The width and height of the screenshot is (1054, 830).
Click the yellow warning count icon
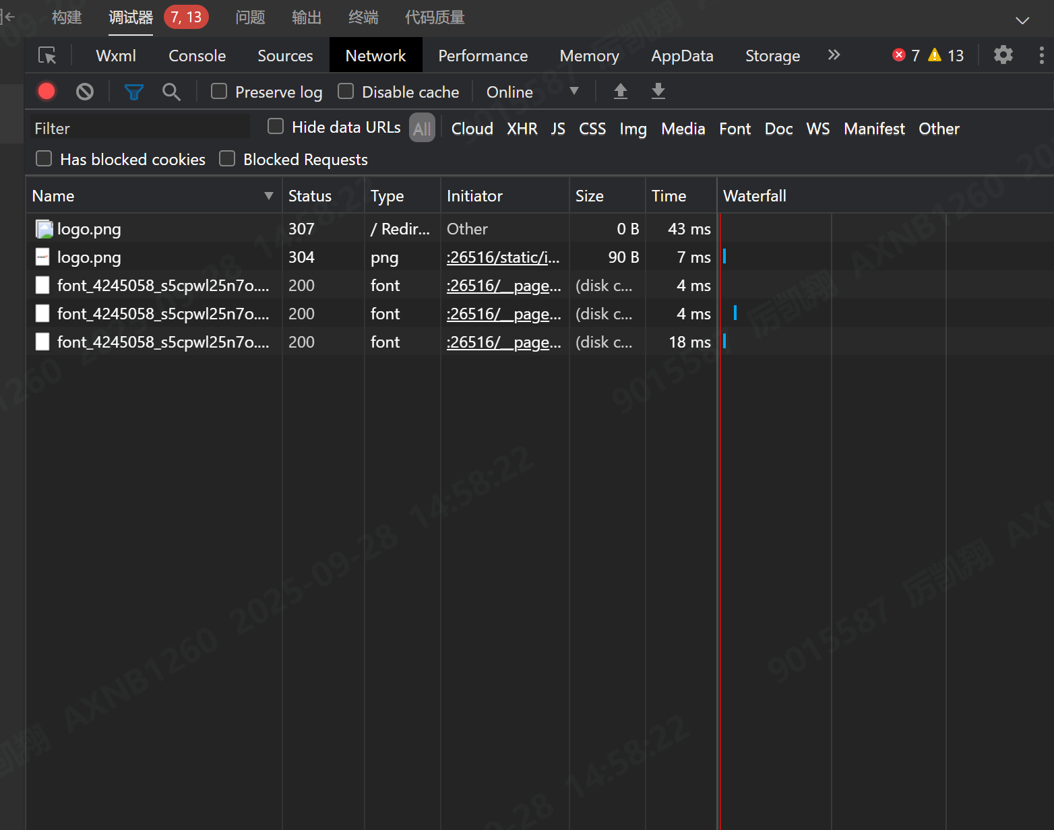point(935,55)
